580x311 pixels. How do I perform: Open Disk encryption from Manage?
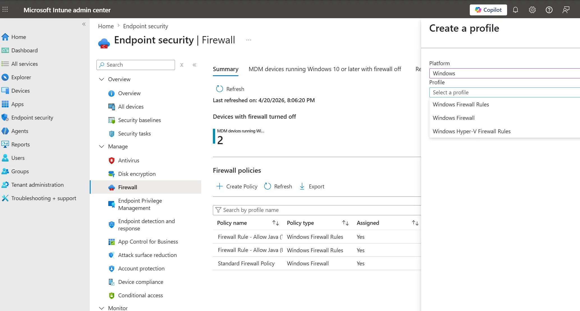[137, 174]
